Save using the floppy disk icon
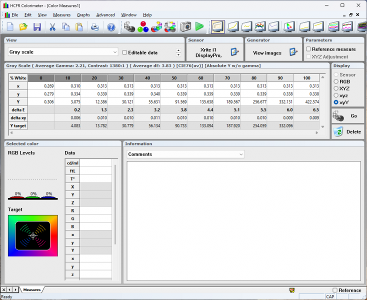Viewport: 367px width, 300px height. click(x=37, y=27)
